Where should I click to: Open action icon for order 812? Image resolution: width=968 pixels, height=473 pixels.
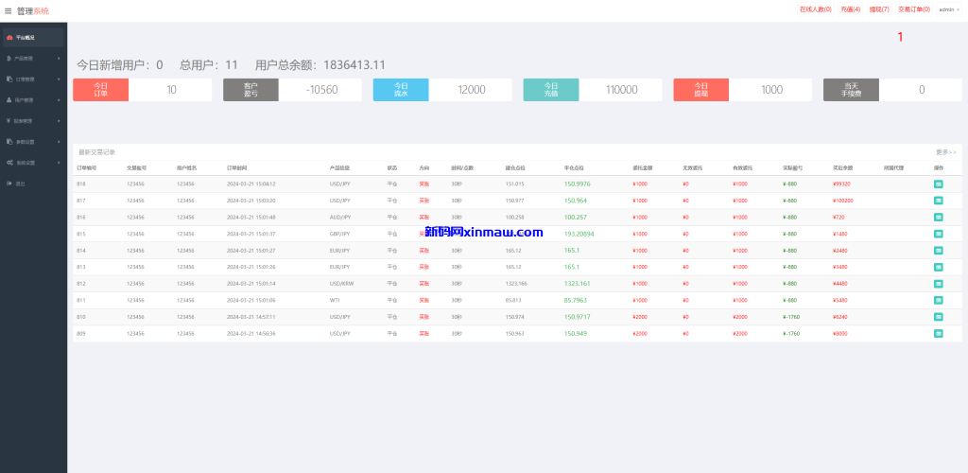[x=939, y=284]
